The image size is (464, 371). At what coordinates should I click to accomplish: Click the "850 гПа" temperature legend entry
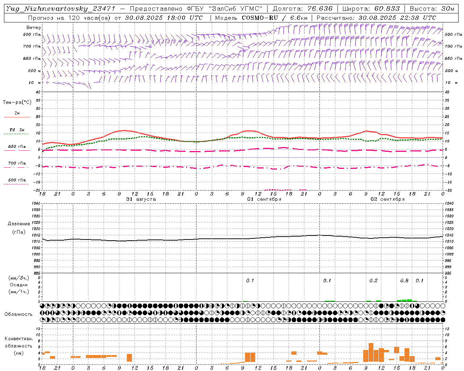[17, 147]
